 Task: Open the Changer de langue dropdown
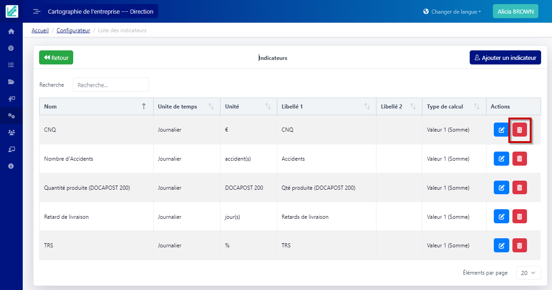[452, 12]
